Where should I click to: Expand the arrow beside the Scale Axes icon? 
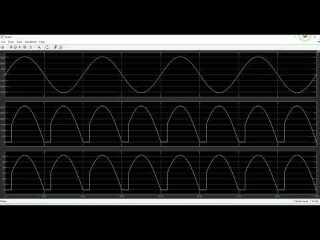[x=51, y=47]
